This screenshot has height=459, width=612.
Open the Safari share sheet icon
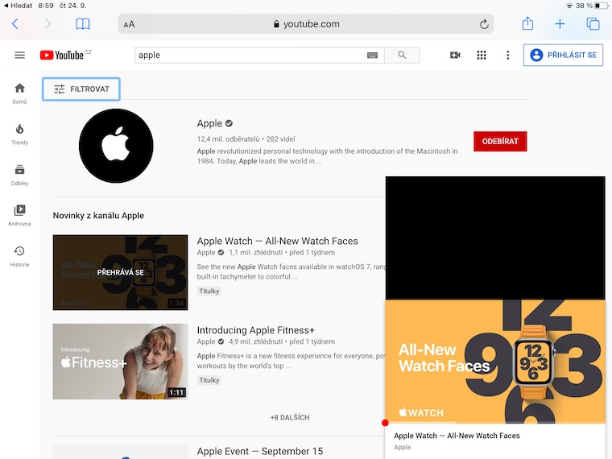527,23
